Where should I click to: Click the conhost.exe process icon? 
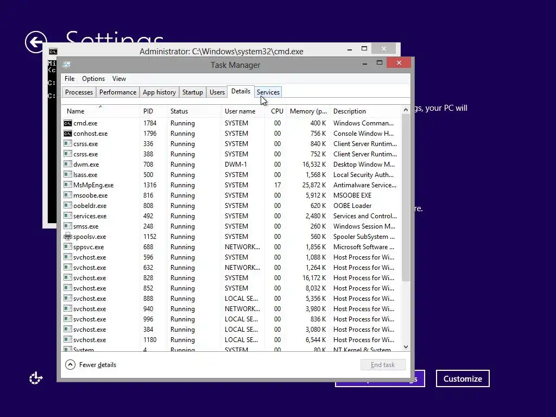coord(68,134)
